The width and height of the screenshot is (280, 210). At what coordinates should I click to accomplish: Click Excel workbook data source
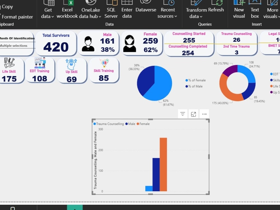(67, 10)
